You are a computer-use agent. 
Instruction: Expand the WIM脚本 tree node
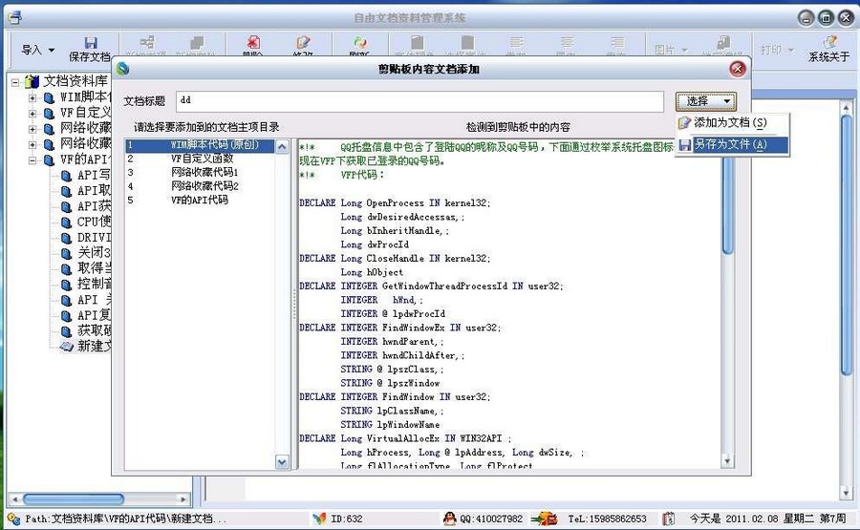tap(32, 98)
